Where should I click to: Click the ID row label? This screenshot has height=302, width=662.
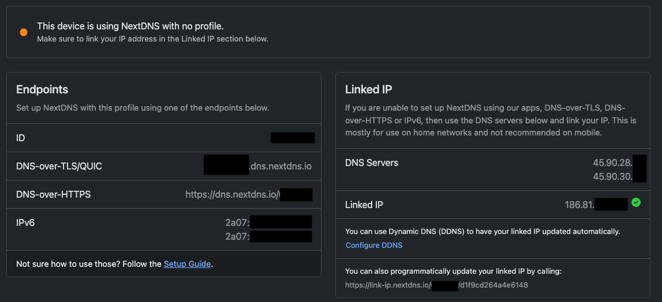tap(21, 138)
